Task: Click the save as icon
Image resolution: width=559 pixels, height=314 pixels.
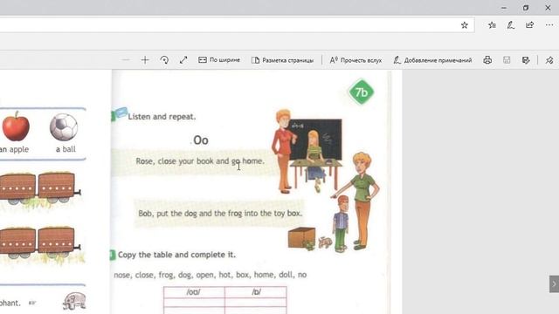Action: click(x=526, y=60)
